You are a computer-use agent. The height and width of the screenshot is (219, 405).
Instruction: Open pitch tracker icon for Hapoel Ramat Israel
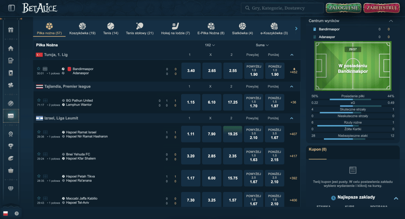tap(45, 132)
